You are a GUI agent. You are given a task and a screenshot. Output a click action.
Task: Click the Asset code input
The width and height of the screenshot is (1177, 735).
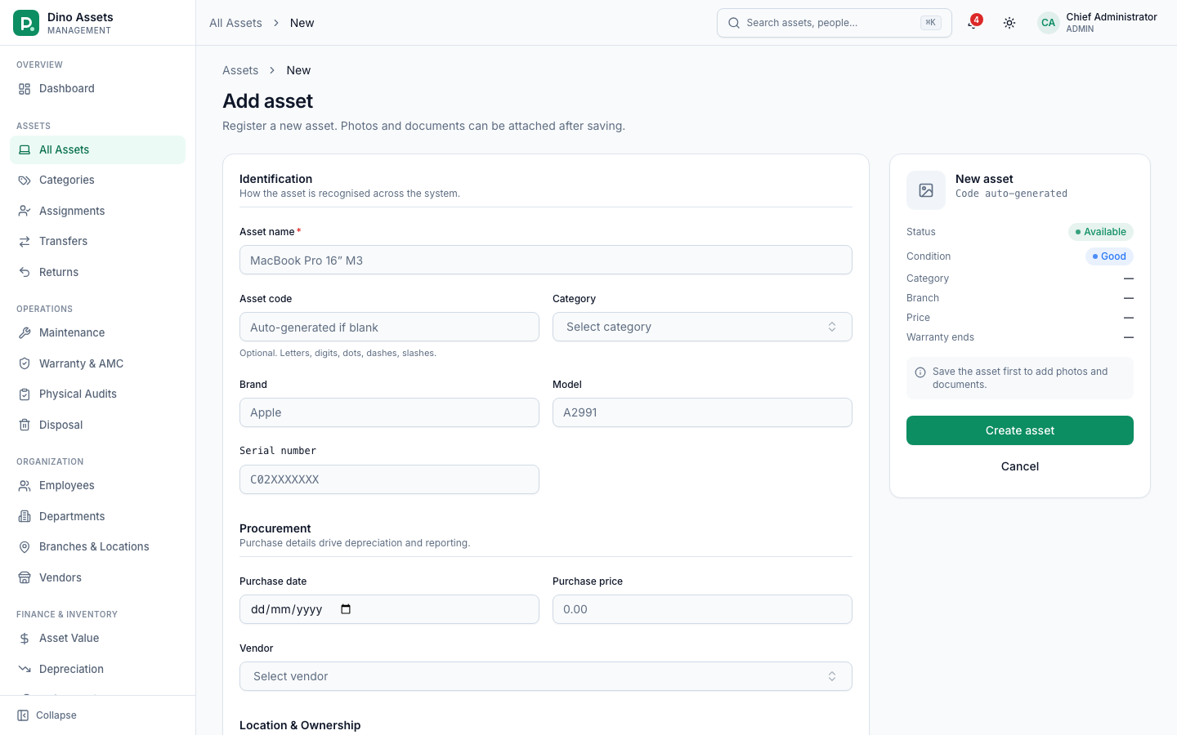coord(389,327)
